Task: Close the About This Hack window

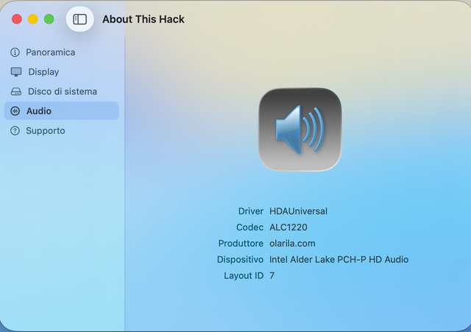Action: [x=17, y=19]
